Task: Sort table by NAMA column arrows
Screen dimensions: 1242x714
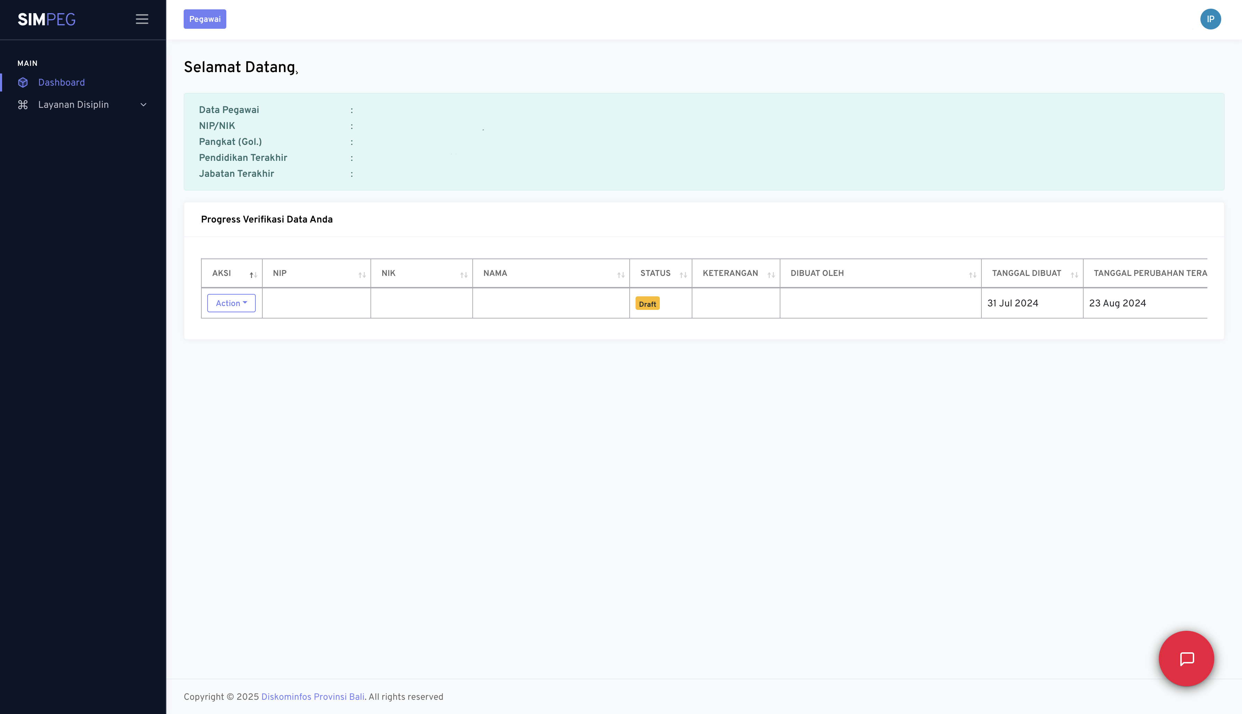Action: click(x=621, y=275)
